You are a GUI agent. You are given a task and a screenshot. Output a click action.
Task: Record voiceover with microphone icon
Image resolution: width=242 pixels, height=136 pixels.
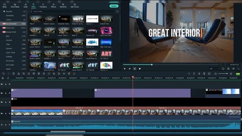tap(199, 74)
